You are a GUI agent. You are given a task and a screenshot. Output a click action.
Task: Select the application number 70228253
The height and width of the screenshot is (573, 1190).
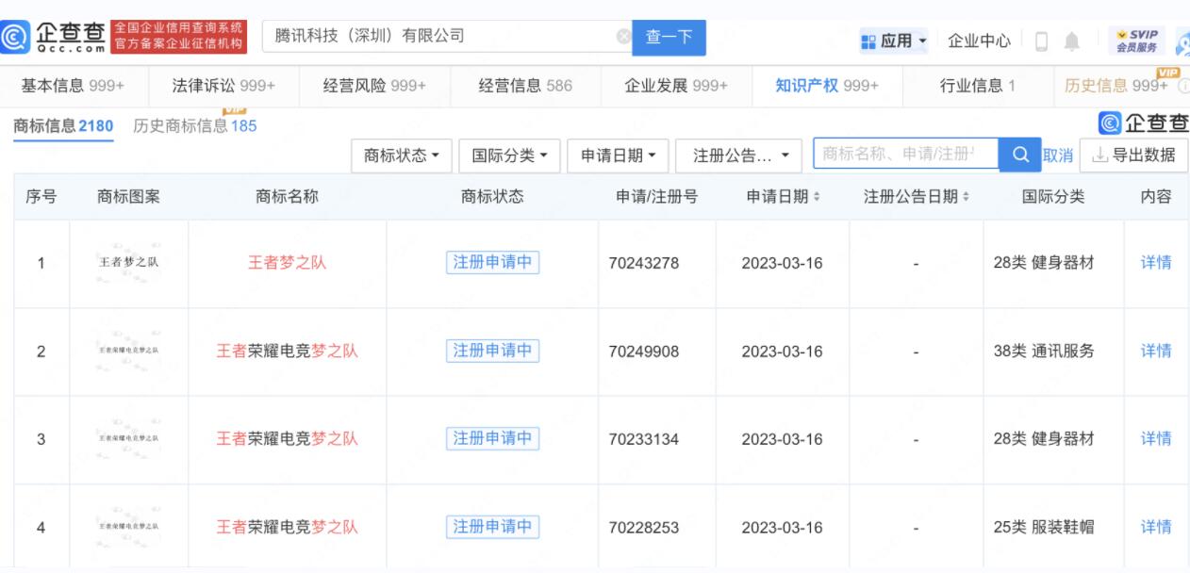644,528
